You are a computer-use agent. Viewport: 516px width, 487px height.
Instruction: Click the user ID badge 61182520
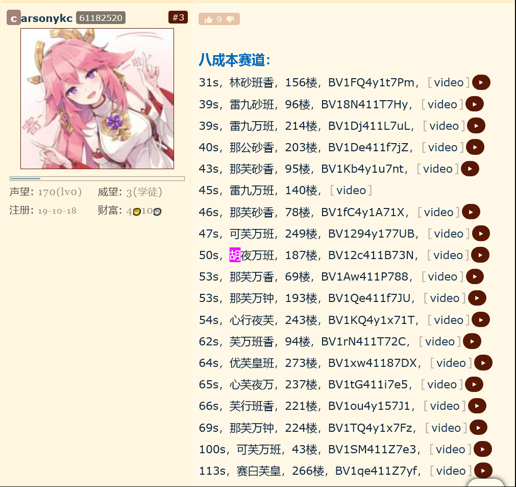101,18
